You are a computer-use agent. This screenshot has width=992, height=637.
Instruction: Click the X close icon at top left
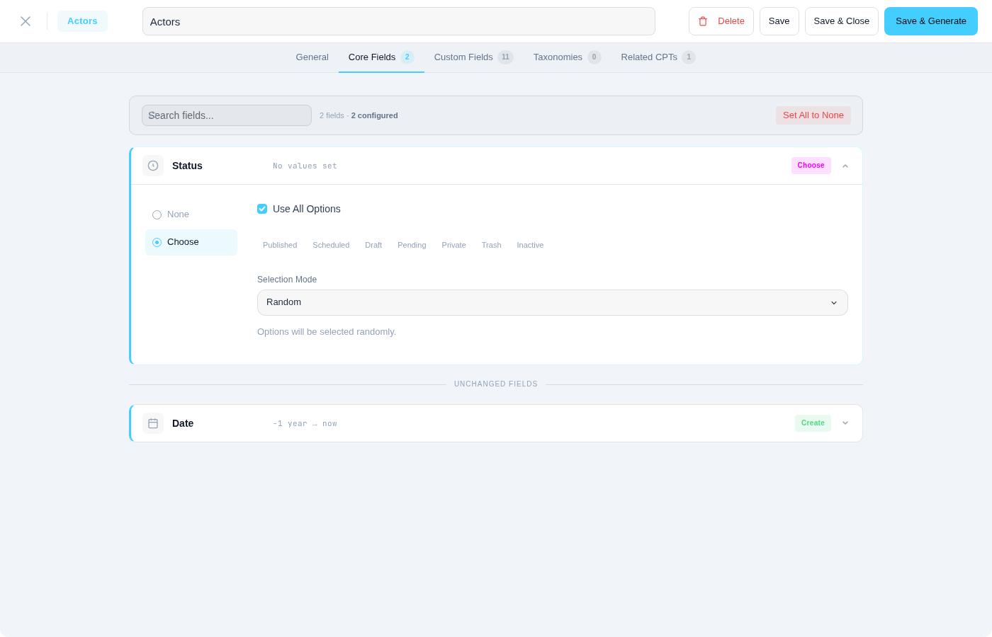(x=26, y=21)
